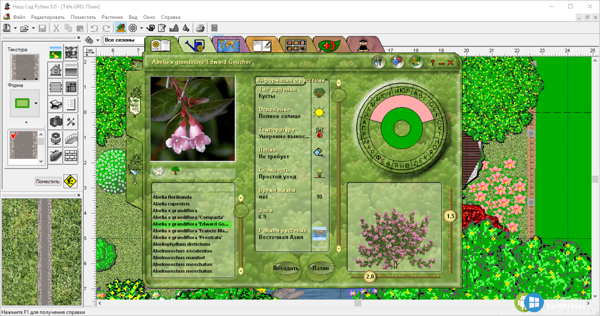Click the Undo arrow icon
This screenshot has width=600, height=316.
[94, 28]
